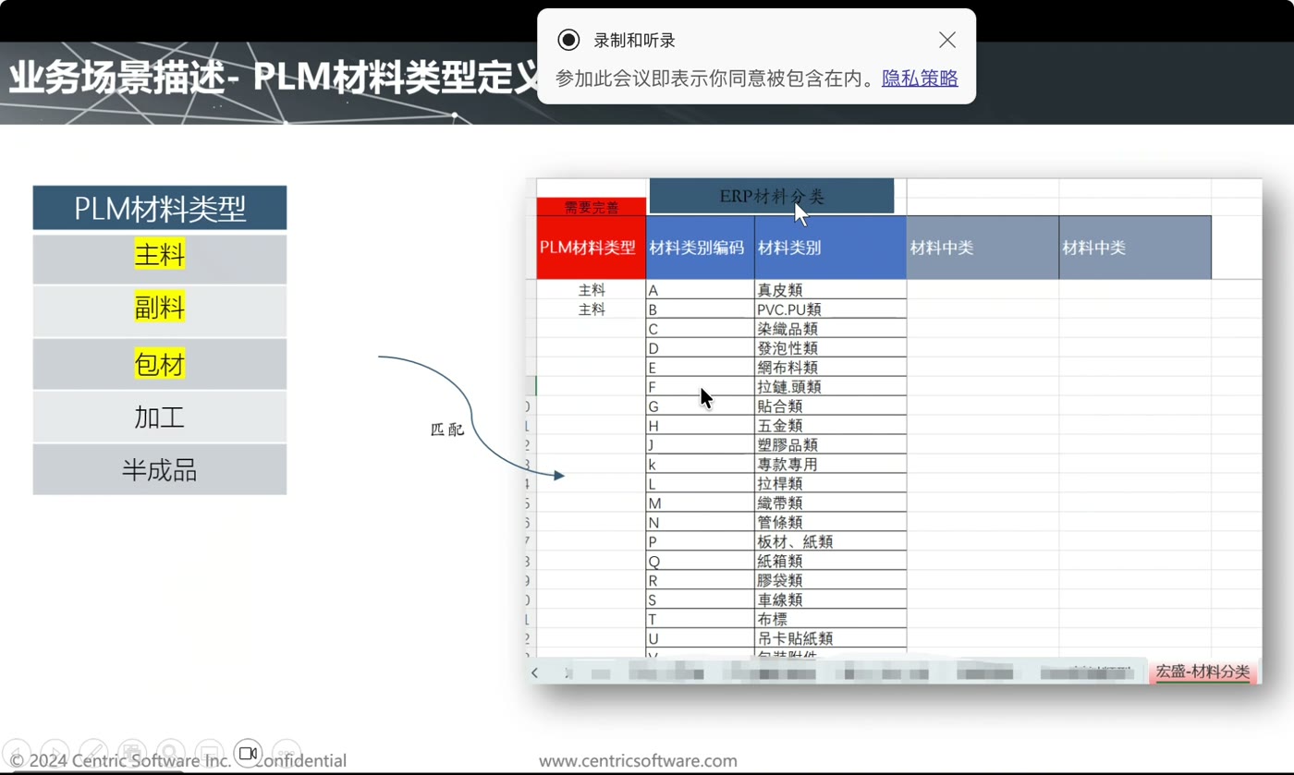1294x775 pixels.
Task: Click the 材料类别编码 column header
Action: (701, 248)
